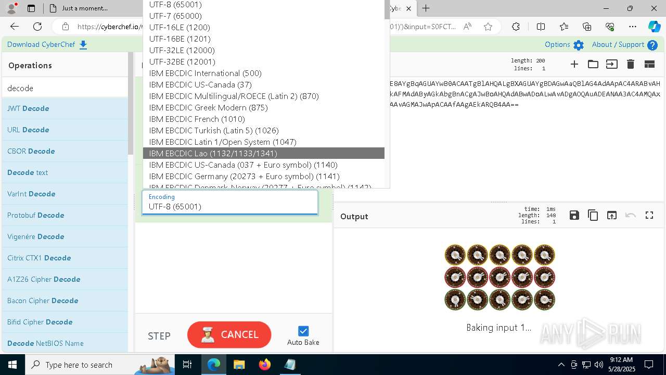This screenshot has width=666, height=375.
Task: Open a new browser tab
Action: point(426,8)
